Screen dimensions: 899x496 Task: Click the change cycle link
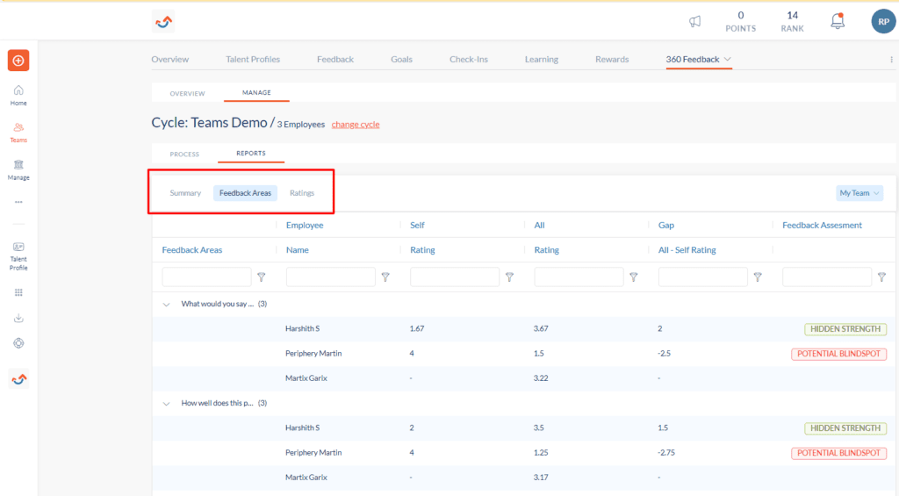click(x=356, y=125)
